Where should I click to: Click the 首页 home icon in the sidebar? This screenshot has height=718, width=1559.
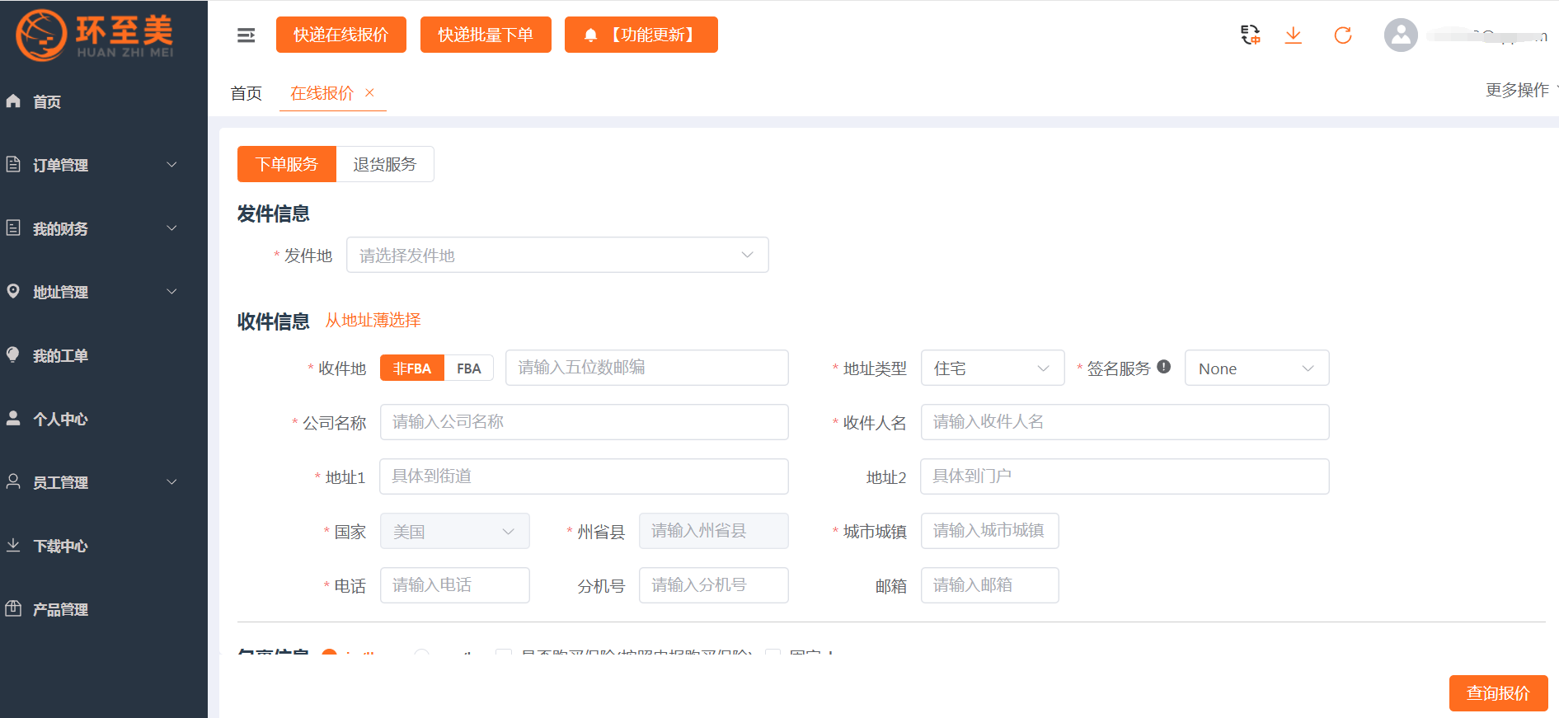[13, 101]
